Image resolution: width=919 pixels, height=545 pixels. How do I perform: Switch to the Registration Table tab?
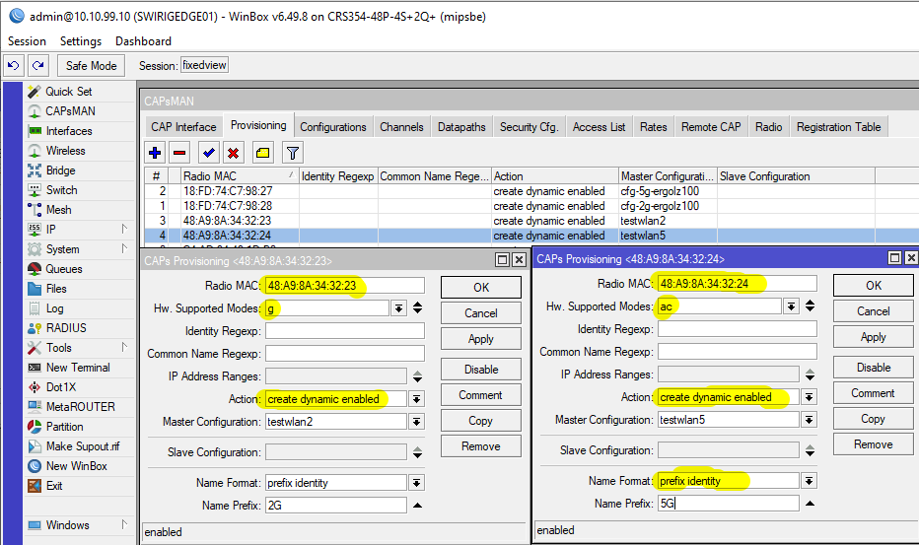point(838,127)
